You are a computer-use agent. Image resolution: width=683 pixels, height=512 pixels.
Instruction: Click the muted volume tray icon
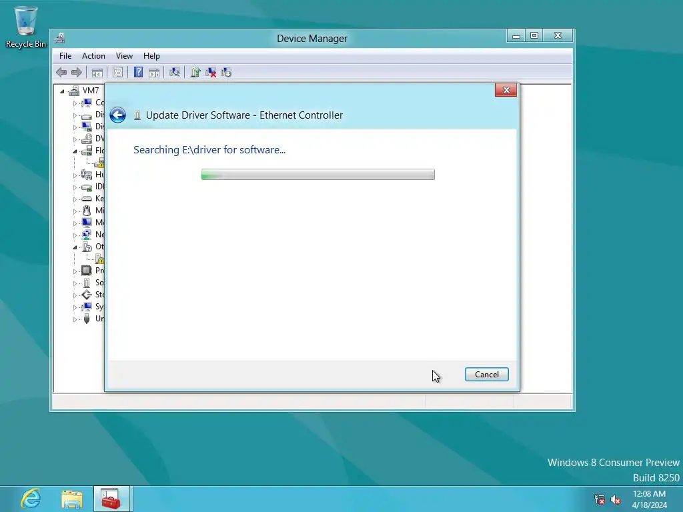[616, 499]
